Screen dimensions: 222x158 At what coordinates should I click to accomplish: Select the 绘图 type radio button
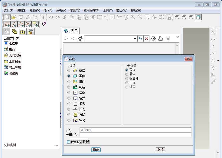pos(69,93)
